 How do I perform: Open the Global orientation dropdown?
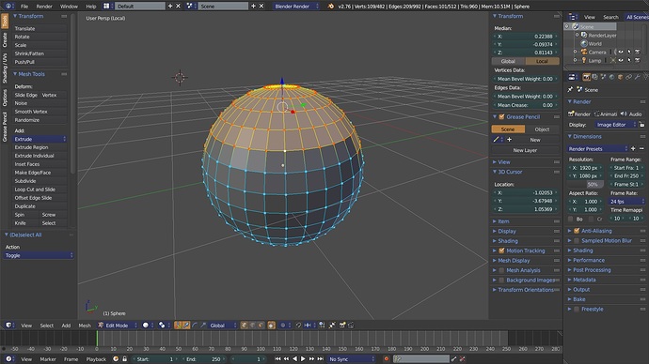tap(223, 326)
